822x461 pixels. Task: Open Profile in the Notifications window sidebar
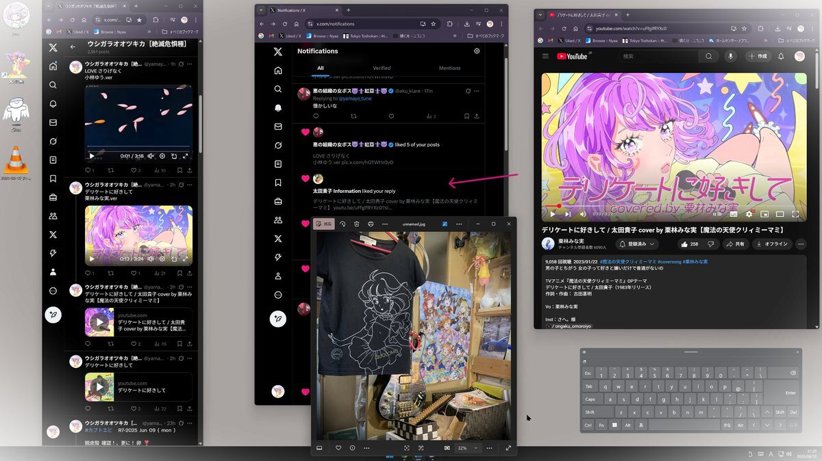point(277,276)
